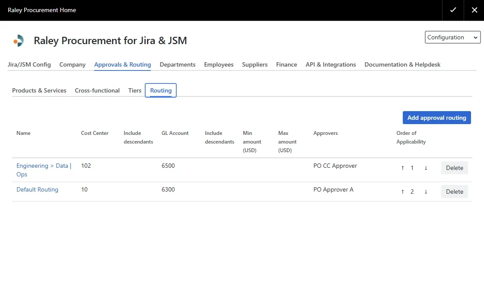This screenshot has width=484, height=291.
Task: Delete the Engineering > Data | Ops routing
Action: tap(454, 168)
